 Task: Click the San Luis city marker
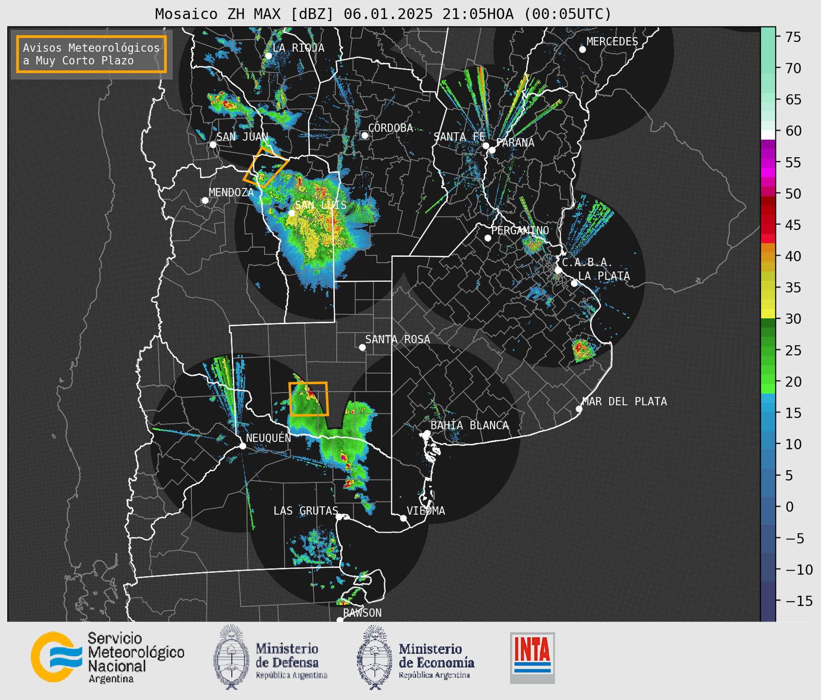pyautogui.click(x=291, y=213)
